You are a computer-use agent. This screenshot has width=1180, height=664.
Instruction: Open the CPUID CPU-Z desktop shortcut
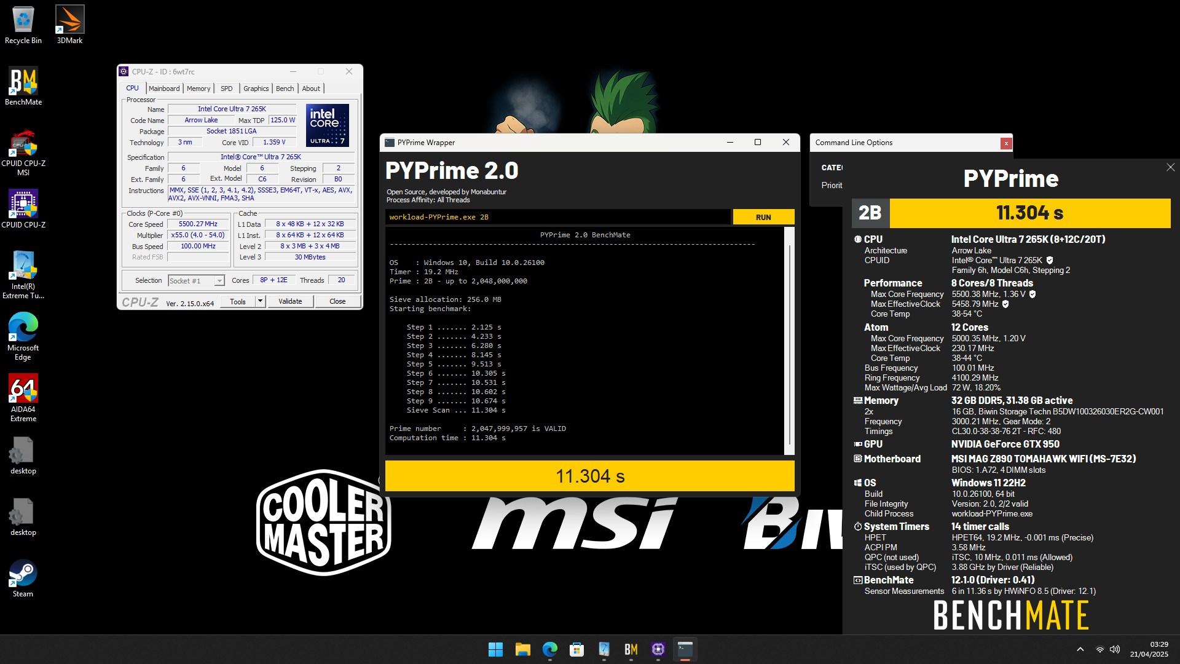(23, 209)
